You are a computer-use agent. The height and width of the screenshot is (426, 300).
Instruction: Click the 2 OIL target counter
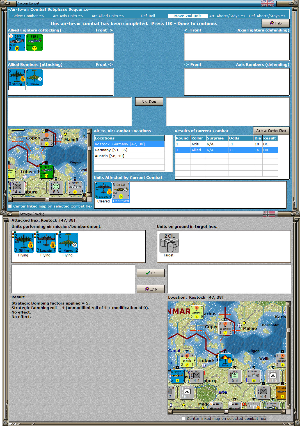coord(169,243)
